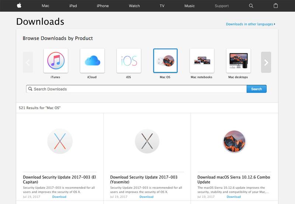Open Download Security Update 2017-003 (Yosemite) title
Screen dimensions: 295x204
pos(144,180)
